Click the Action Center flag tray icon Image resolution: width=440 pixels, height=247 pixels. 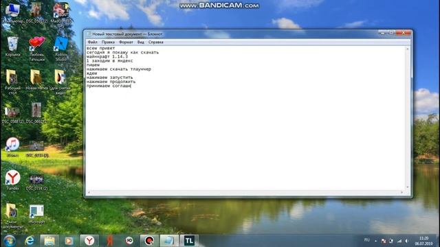[384, 241]
